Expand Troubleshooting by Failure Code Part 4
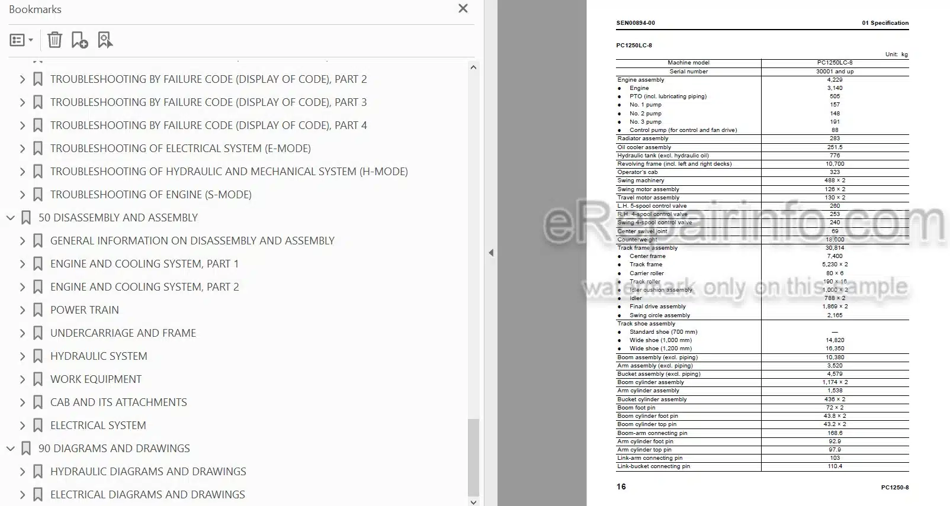 (x=23, y=125)
